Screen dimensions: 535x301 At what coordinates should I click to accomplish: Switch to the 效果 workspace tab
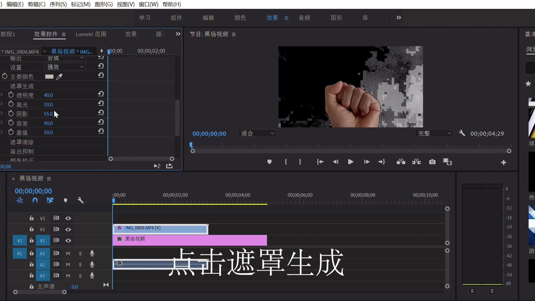(x=272, y=18)
